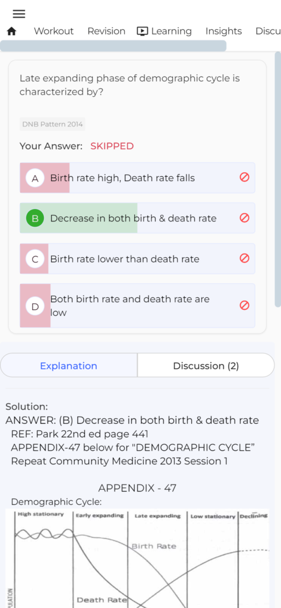Click the prohibition icon on option A

point(245,177)
